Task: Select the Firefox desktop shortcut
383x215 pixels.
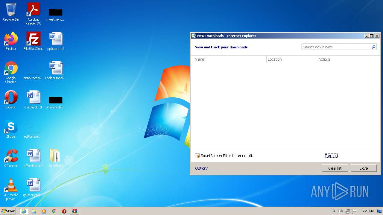Action: 11,41
